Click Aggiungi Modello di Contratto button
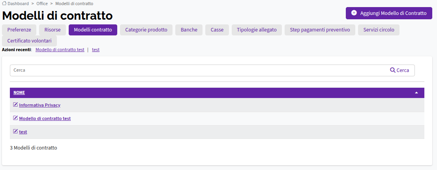 pos(389,13)
